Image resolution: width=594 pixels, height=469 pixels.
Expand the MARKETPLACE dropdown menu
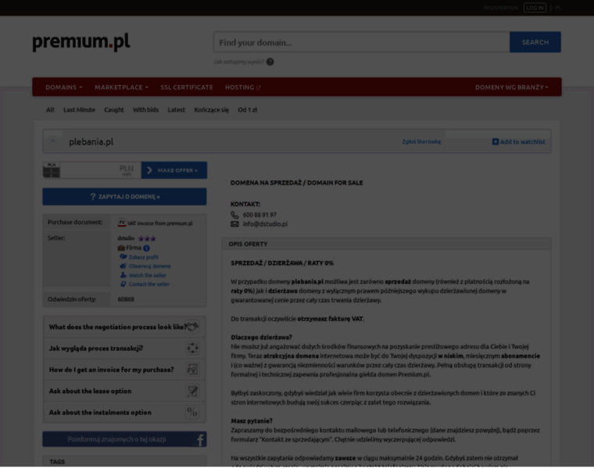point(121,87)
